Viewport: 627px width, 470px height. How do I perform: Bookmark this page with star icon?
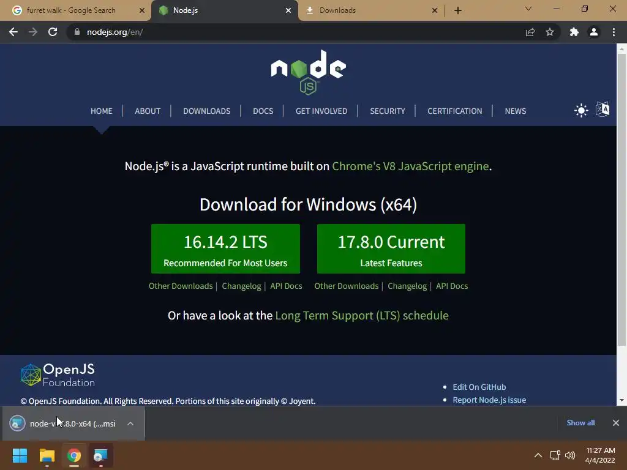tap(550, 32)
